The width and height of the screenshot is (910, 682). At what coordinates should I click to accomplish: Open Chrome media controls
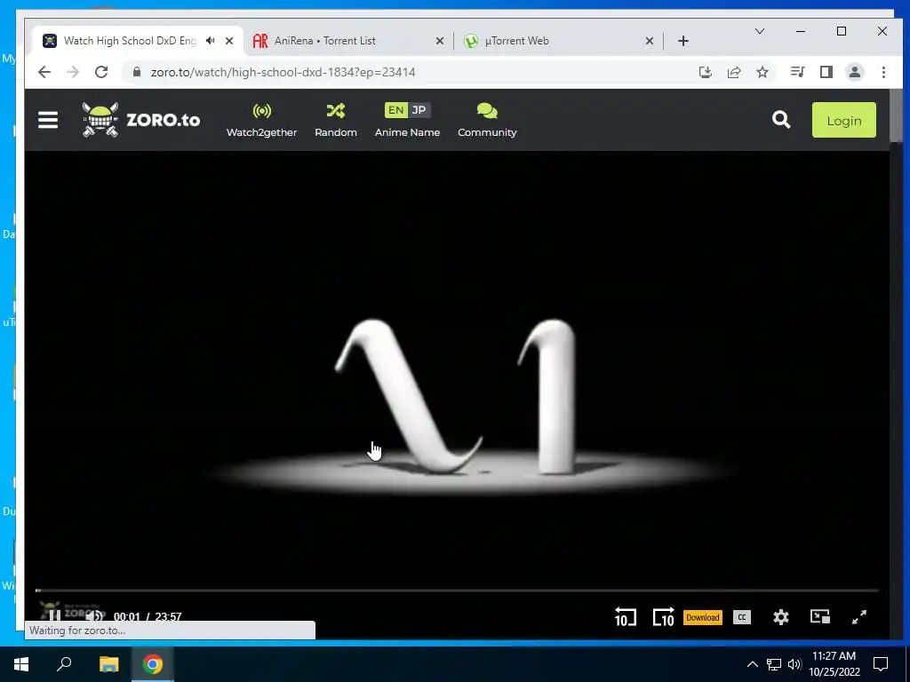(797, 72)
